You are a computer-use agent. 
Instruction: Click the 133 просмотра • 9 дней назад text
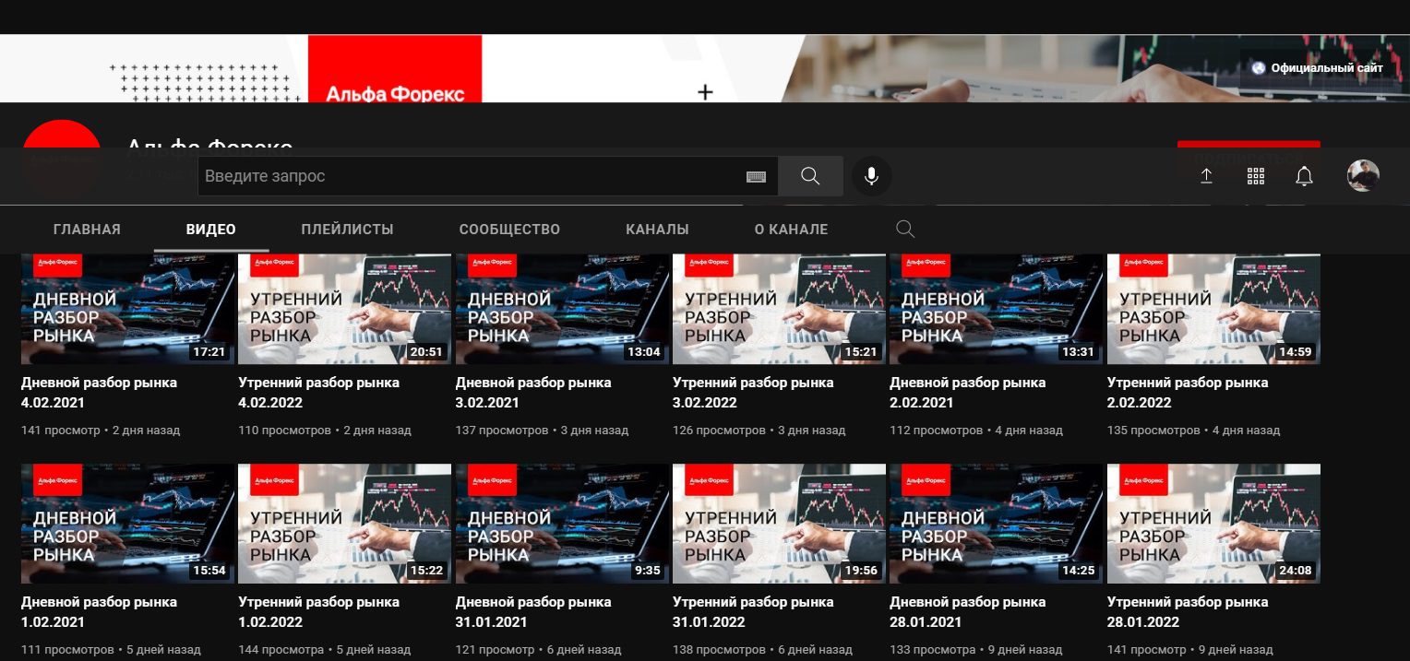click(976, 650)
